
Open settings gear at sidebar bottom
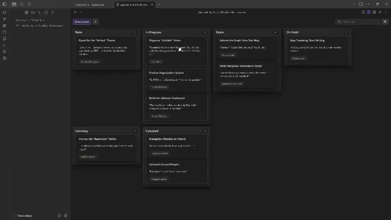coord(65,216)
